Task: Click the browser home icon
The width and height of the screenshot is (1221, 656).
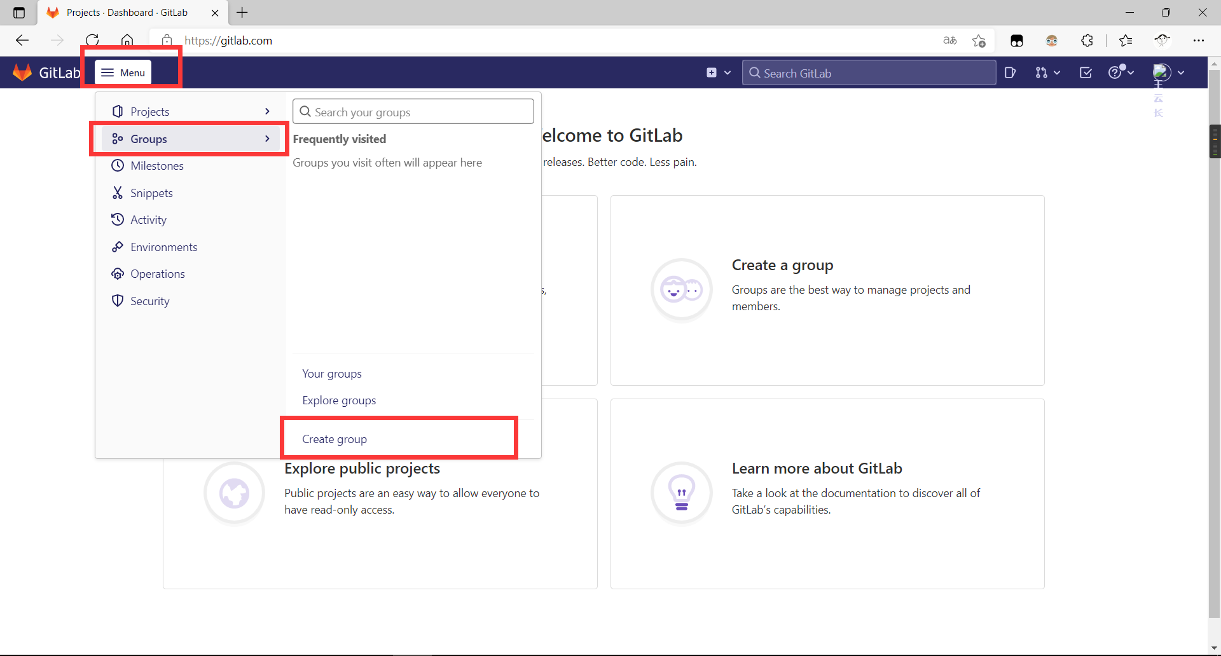Action: pos(127,41)
